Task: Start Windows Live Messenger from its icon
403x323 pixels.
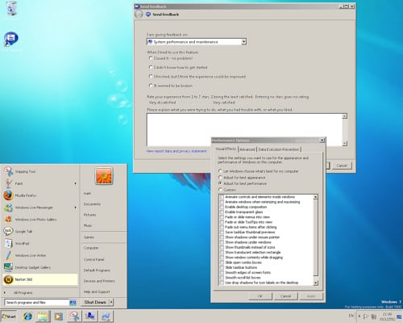Action: (x=8, y=208)
